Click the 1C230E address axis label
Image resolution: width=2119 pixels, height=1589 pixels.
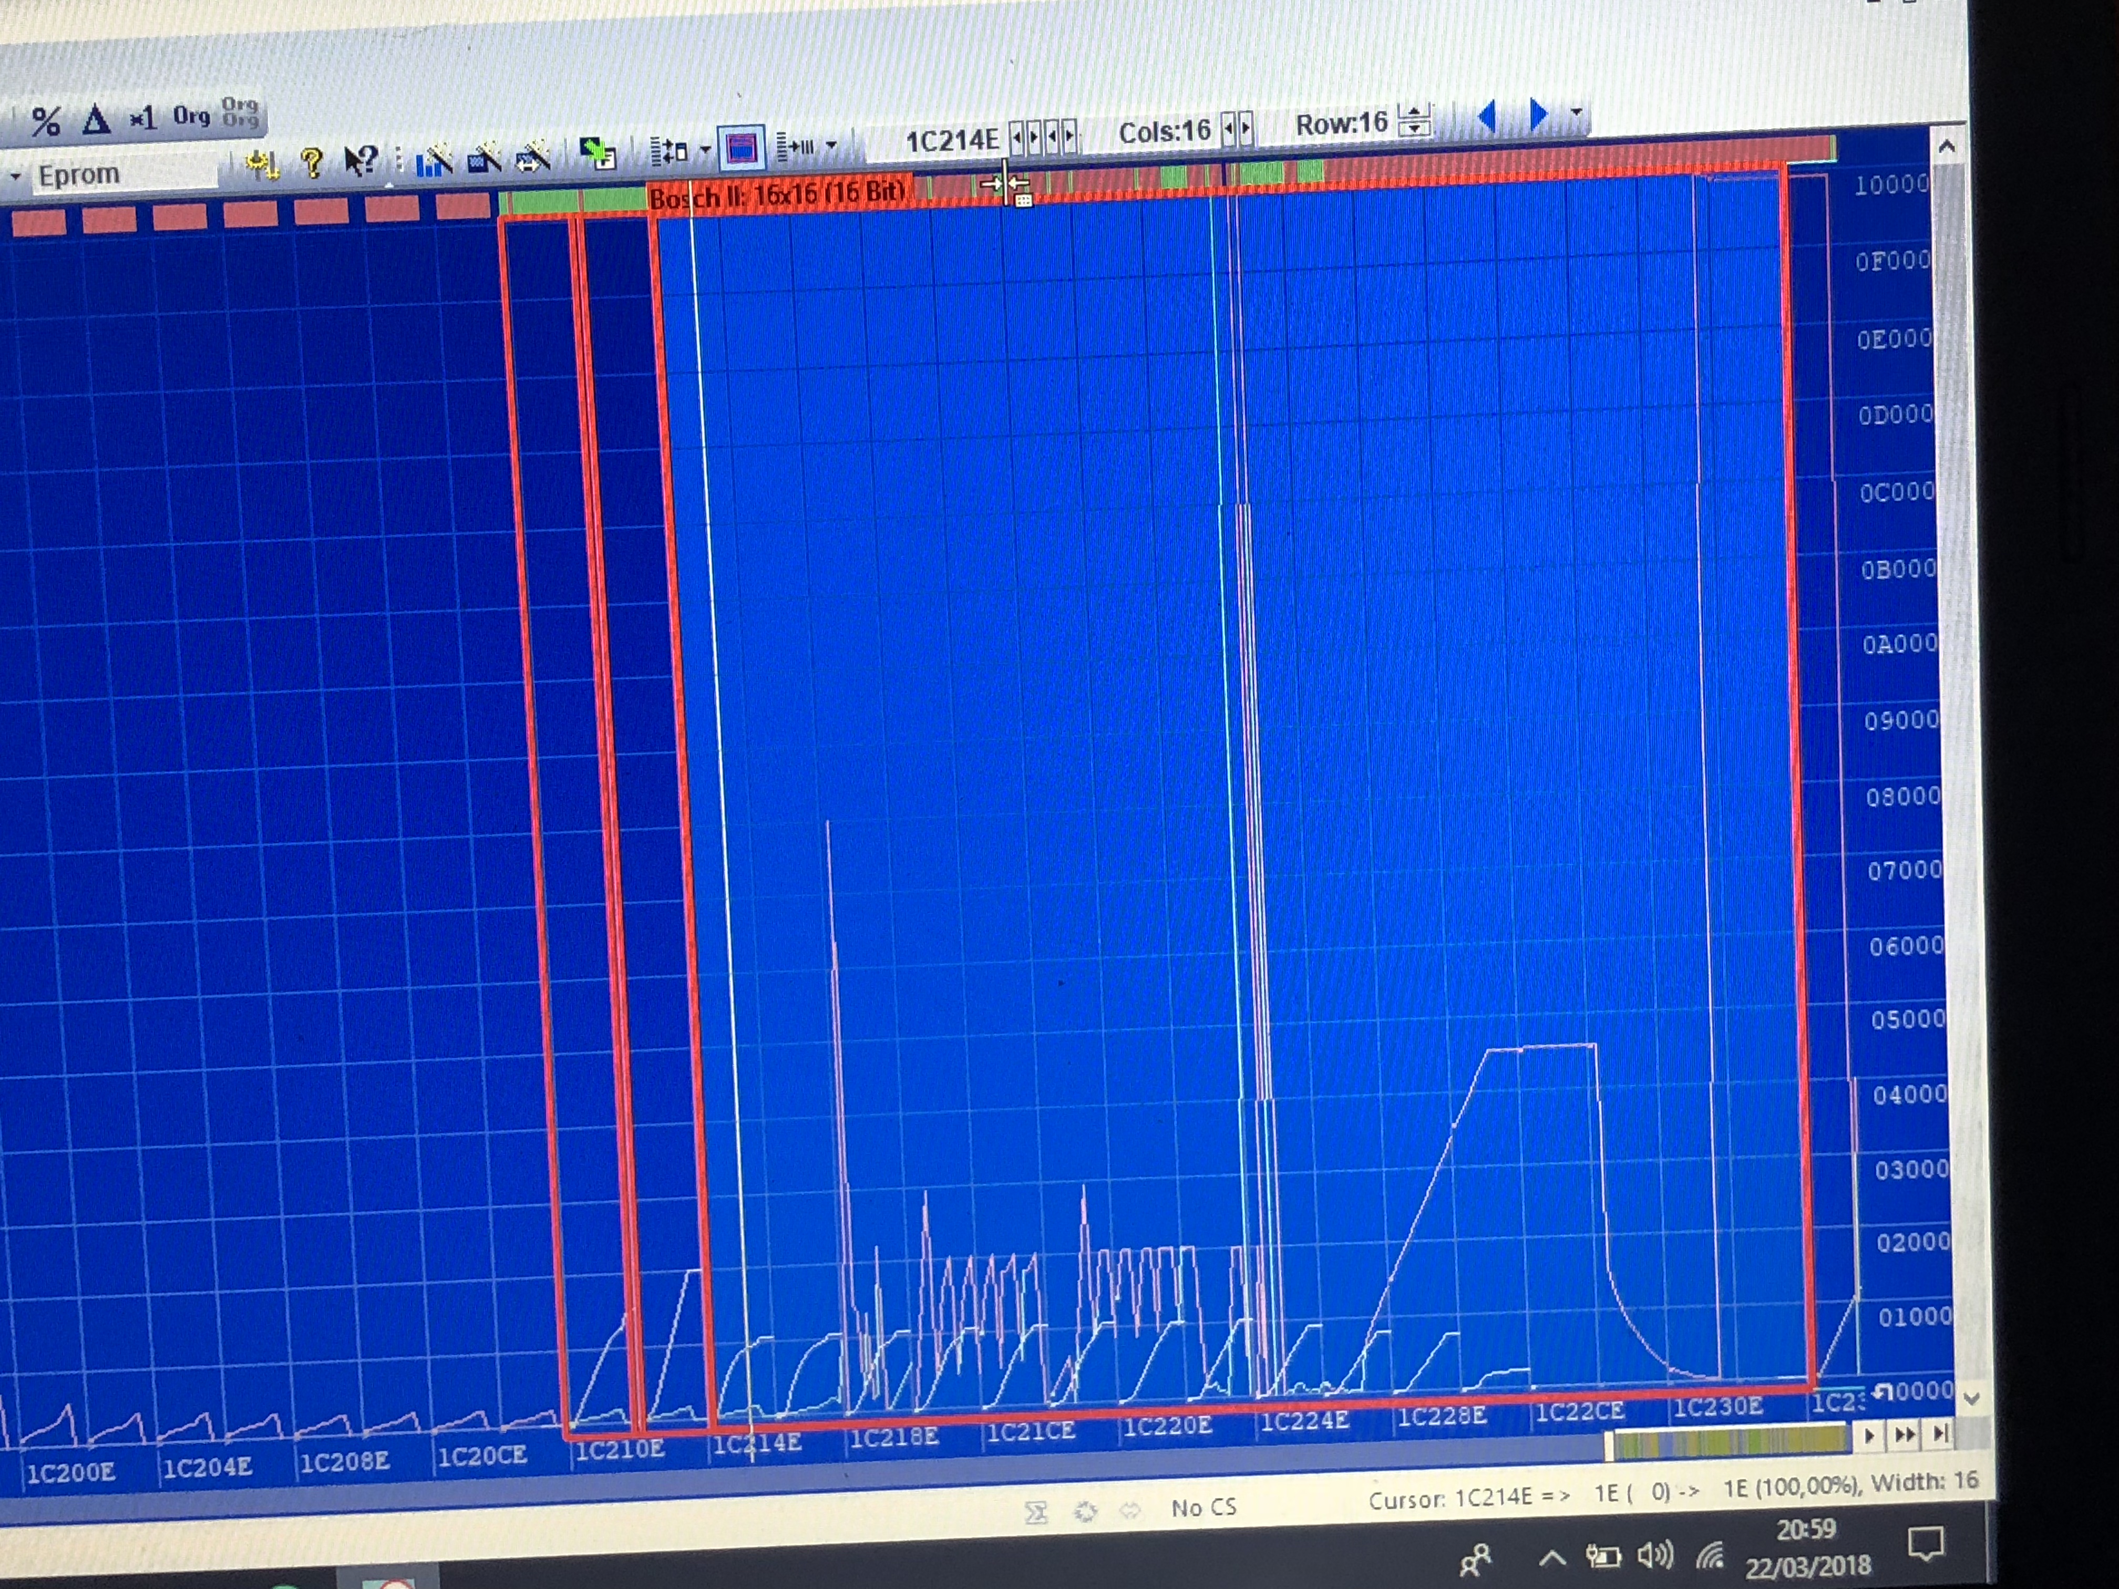point(1717,1407)
